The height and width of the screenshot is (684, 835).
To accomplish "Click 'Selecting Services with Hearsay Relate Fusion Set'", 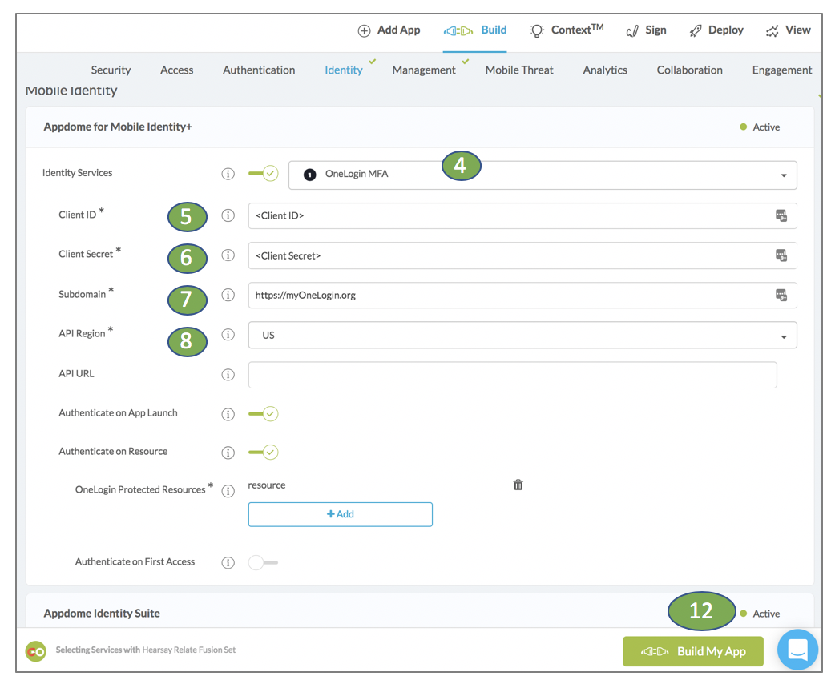I will click(x=145, y=650).
